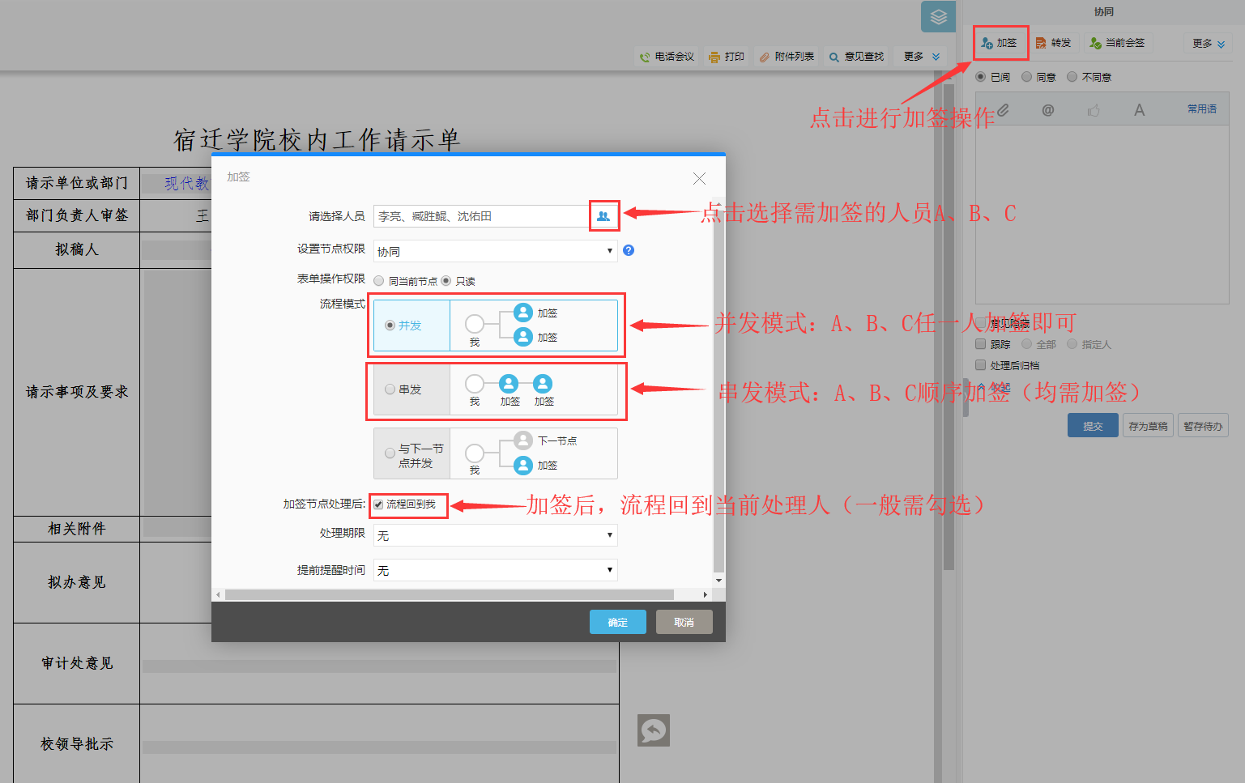Select the 并发 flow mode radio button
The width and height of the screenshot is (1245, 783).
click(390, 326)
